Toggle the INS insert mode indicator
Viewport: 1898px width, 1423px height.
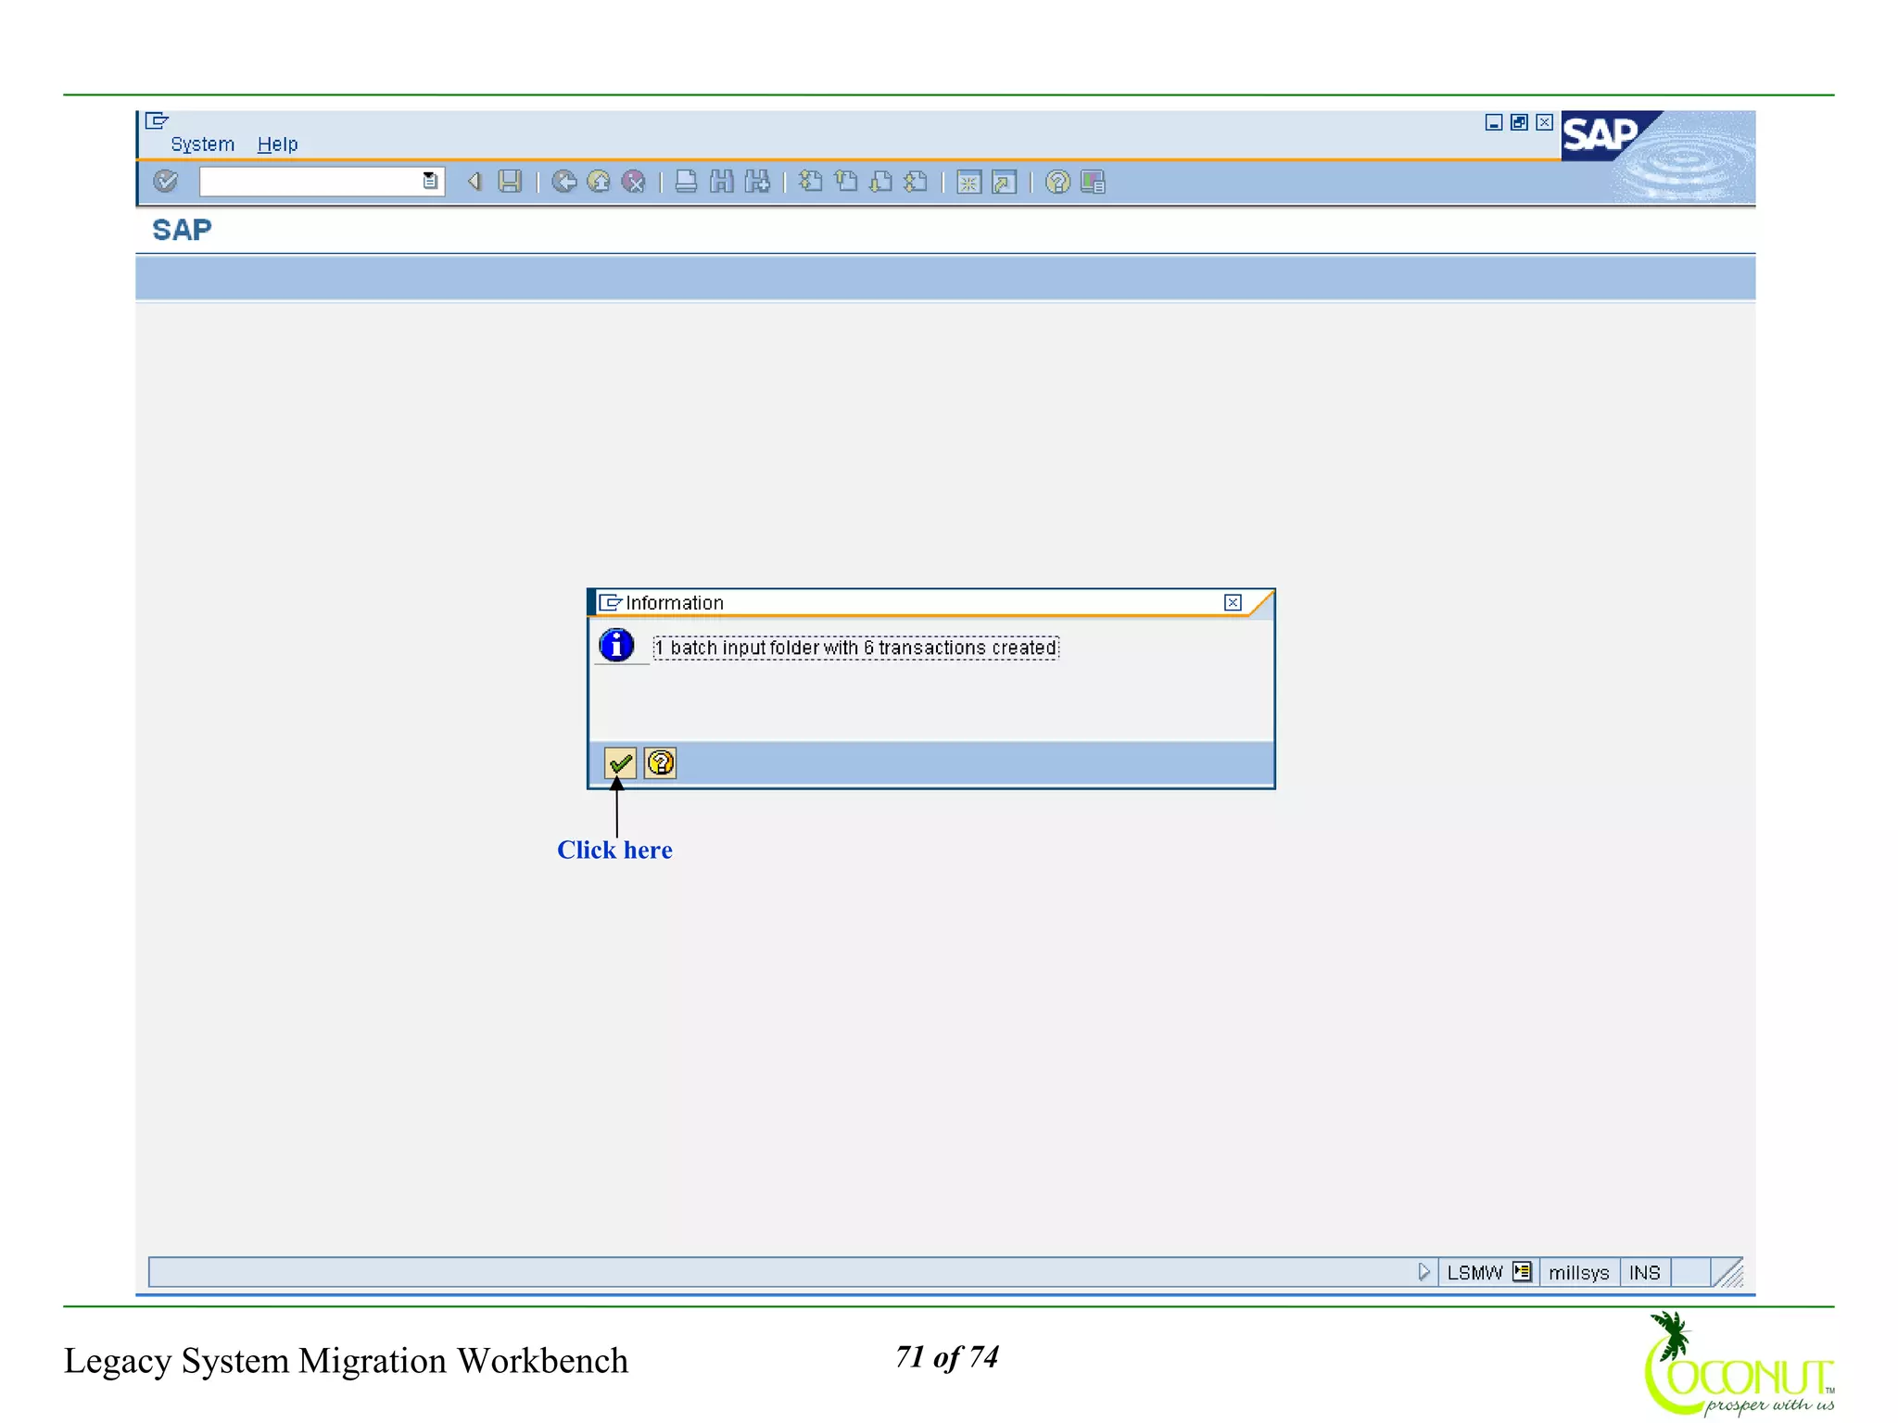(x=1645, y=1273)
